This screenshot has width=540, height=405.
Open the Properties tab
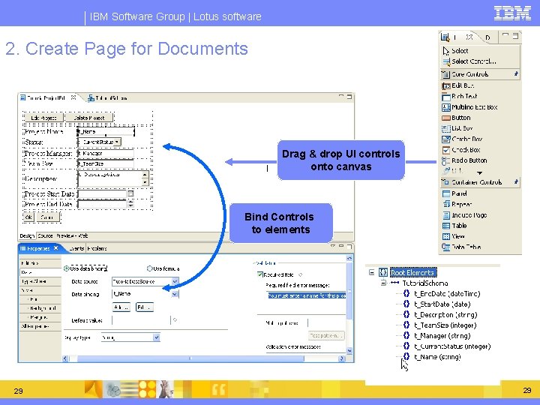38,248
